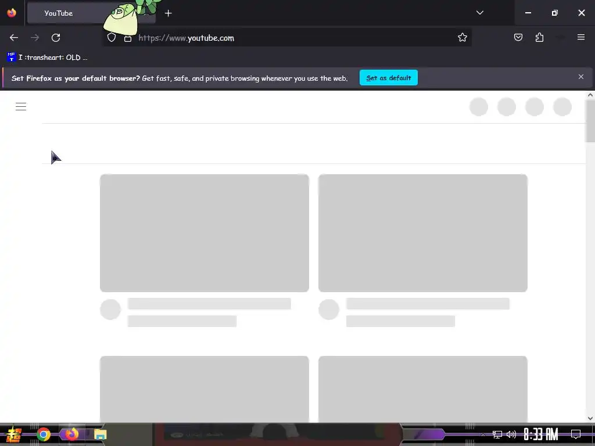Image resolution: width=595 pixels, height=446 pixels.
Task: Click the page's vertical scrollbar thumb
Action: pos(590,121)
